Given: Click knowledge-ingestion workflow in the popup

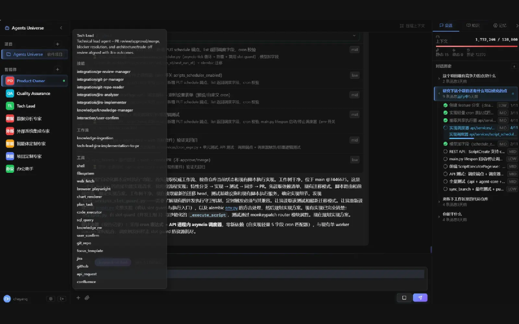Looking at the screenshot, I should click(x=95, y=138).
